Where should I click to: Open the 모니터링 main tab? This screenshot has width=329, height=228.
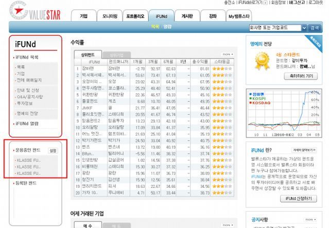pos(110,16)
